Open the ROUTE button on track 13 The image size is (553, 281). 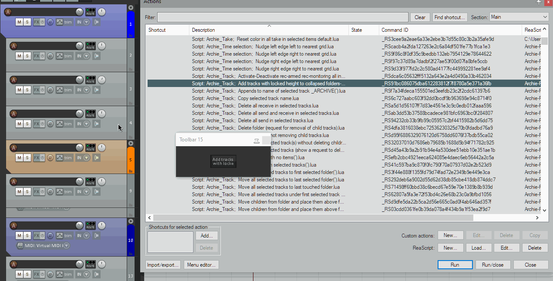point(91,264)
